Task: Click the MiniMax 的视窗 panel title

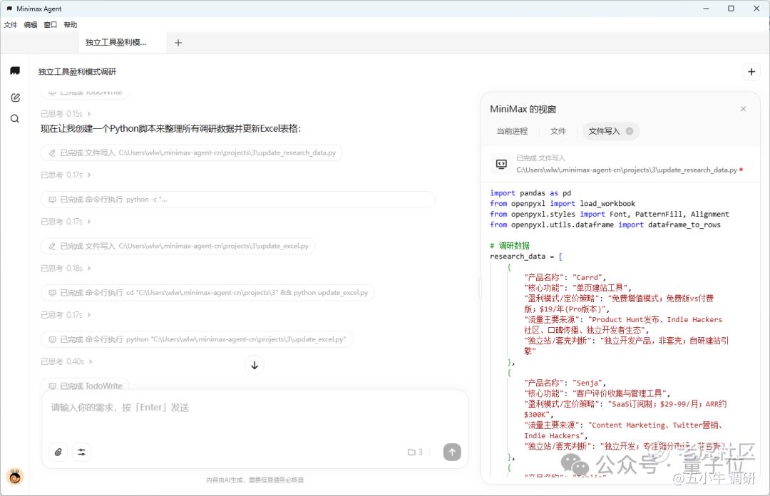Action: [523, 109]
